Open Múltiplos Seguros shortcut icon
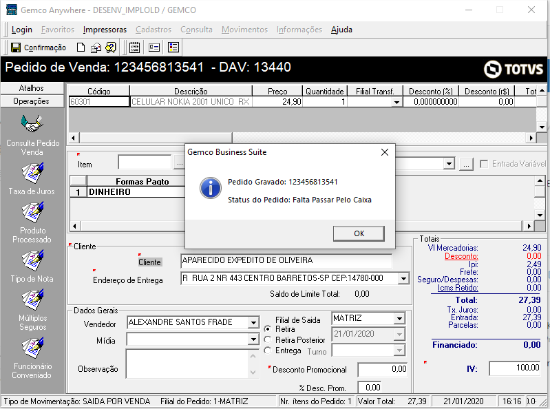This screenshot has width=550, height=409. click(32, 300)
